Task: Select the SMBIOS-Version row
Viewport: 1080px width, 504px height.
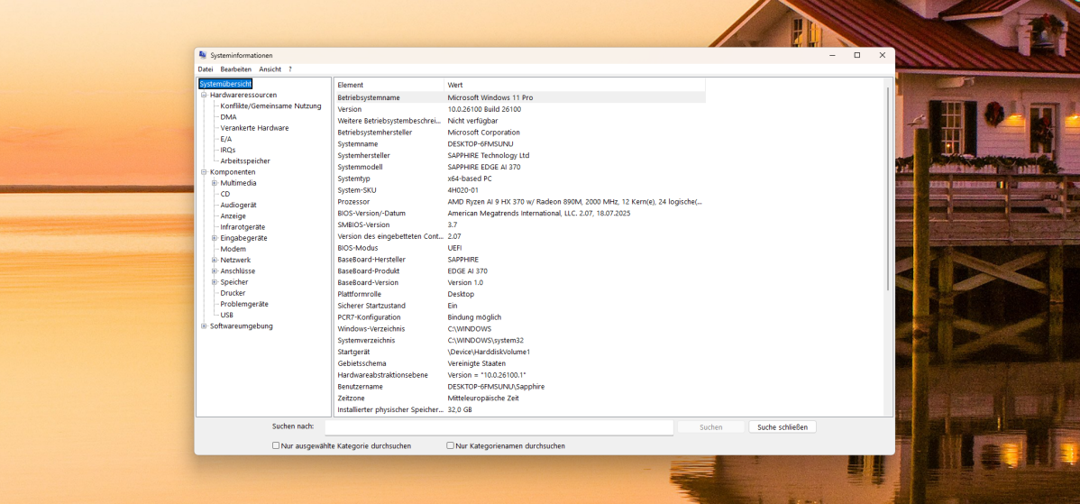Action: 520,225
